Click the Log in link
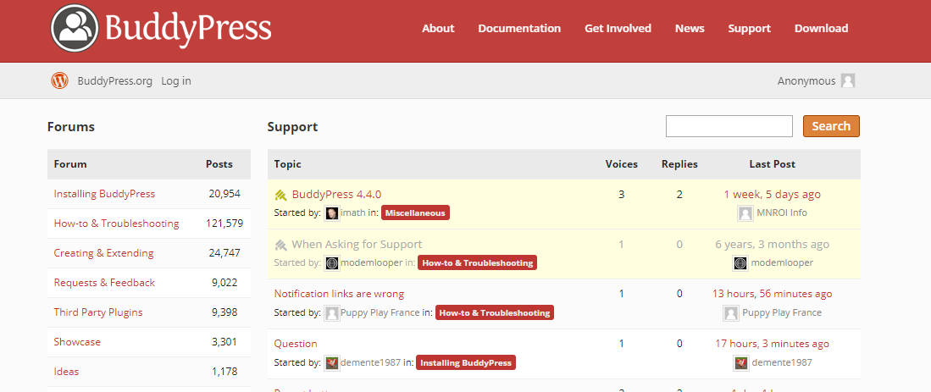This screenshot has height=392, width=931. [x=175, y=80]
